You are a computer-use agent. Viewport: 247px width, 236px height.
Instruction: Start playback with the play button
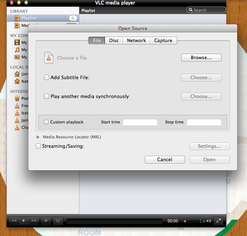pyautogui.click(x=24, y=221)
